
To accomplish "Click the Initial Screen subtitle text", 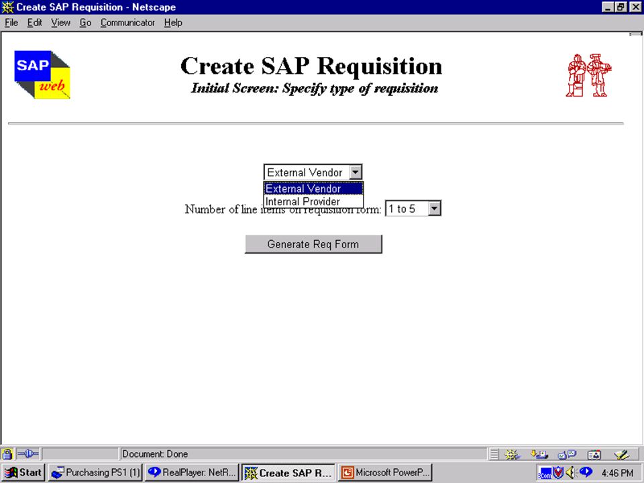I will coord(315,89).
